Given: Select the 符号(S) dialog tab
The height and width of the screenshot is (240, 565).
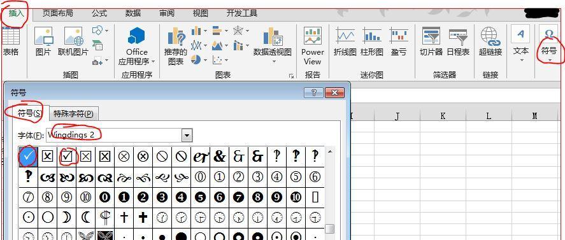Looking at the screenshot, I should [30, 113].
